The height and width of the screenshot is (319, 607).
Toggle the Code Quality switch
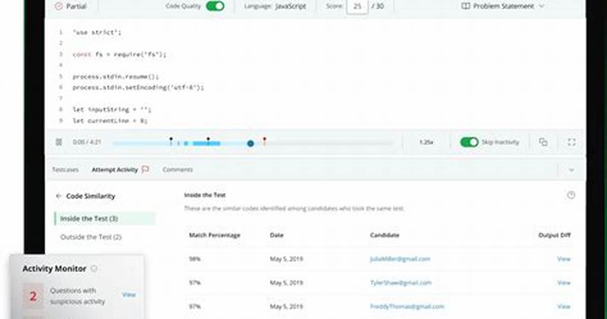tap(215, 6)
